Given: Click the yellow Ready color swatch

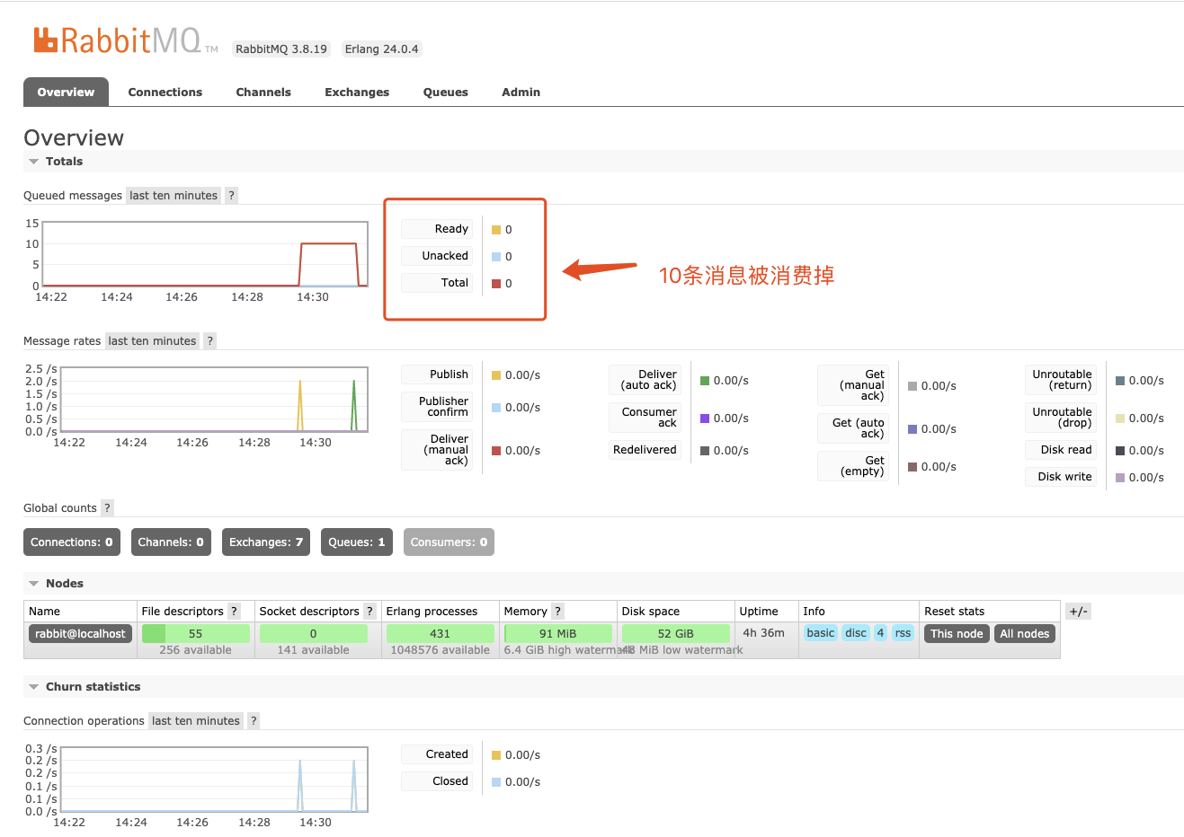Looking at the screenshot, I should [496, 230].
